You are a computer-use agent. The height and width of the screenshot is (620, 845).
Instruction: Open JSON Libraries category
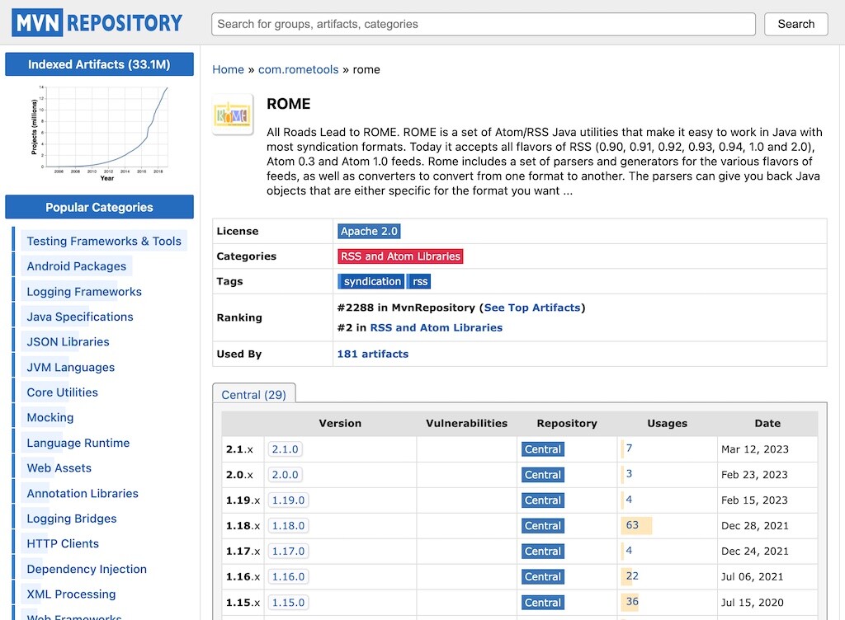pos(68,342)
